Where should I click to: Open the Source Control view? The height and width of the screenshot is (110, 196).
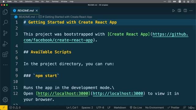click(x=5, y=33)
